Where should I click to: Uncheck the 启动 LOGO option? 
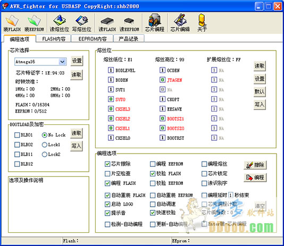107,204
